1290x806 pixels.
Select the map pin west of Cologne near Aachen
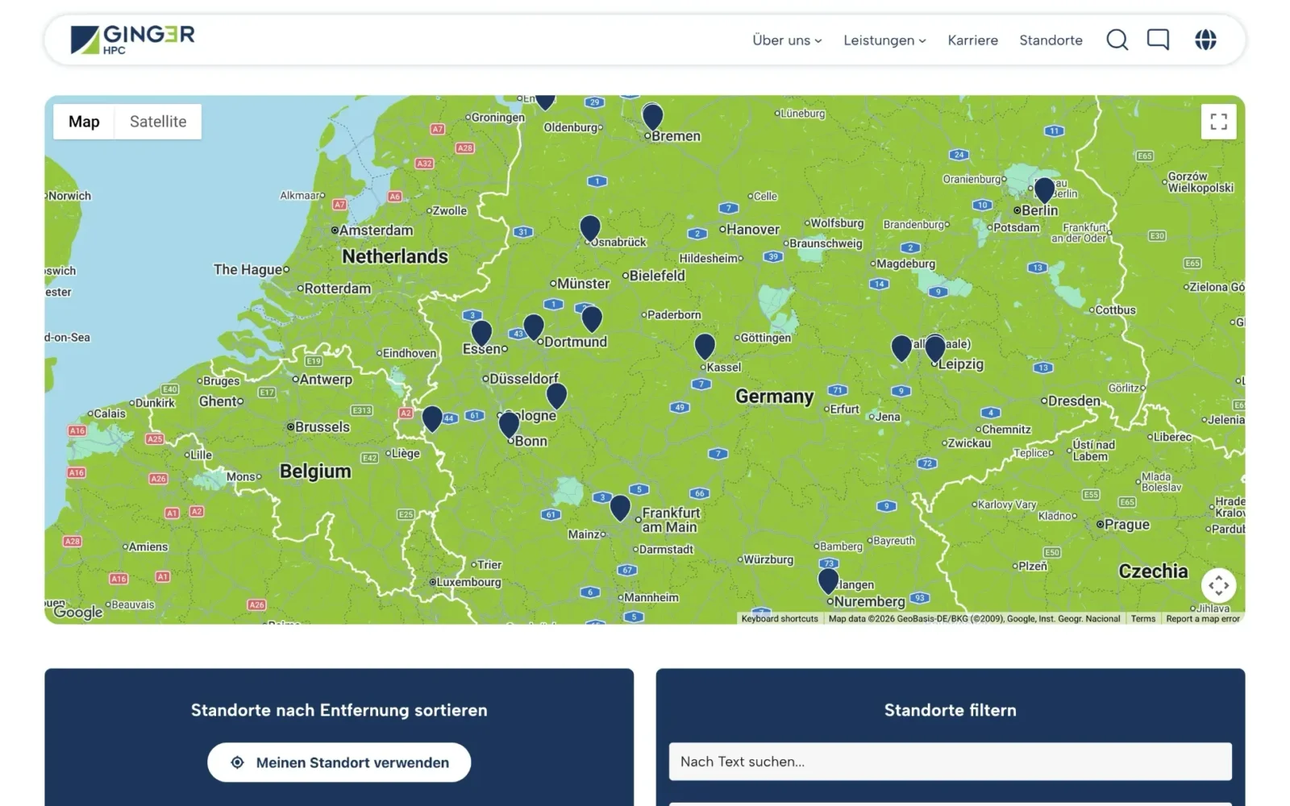432,418
